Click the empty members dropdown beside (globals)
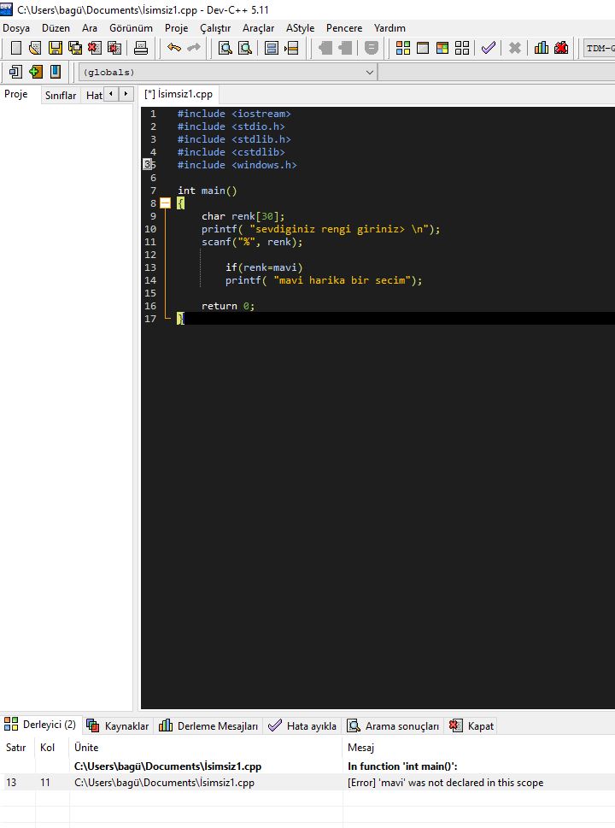 click(497, 73)
